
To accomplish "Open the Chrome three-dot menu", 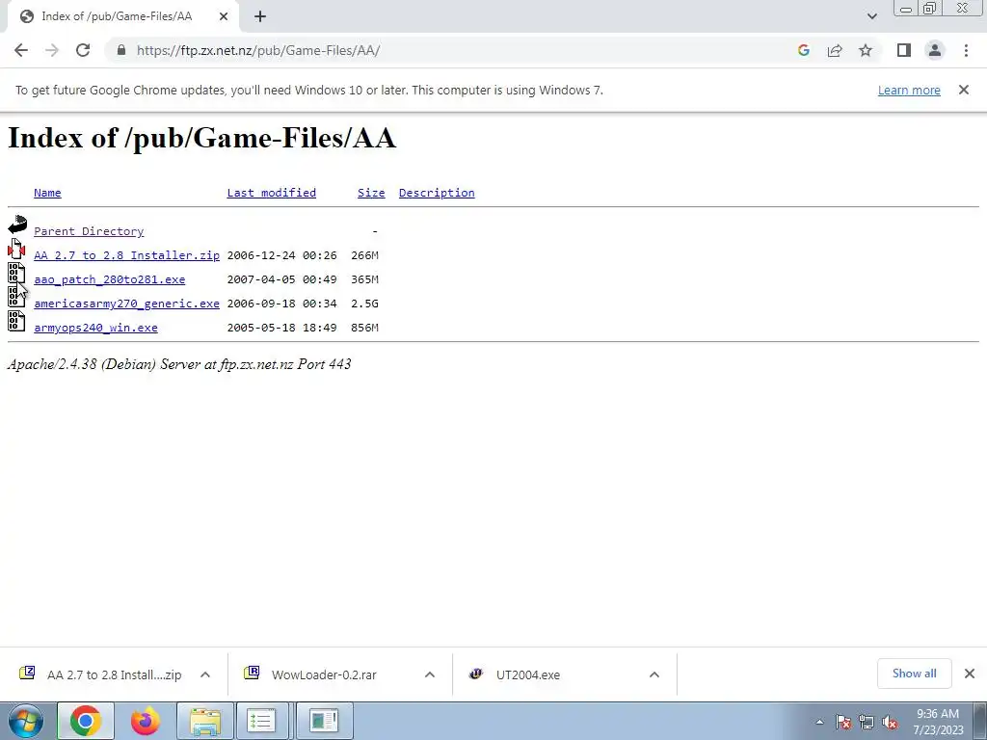I will 966,50.
